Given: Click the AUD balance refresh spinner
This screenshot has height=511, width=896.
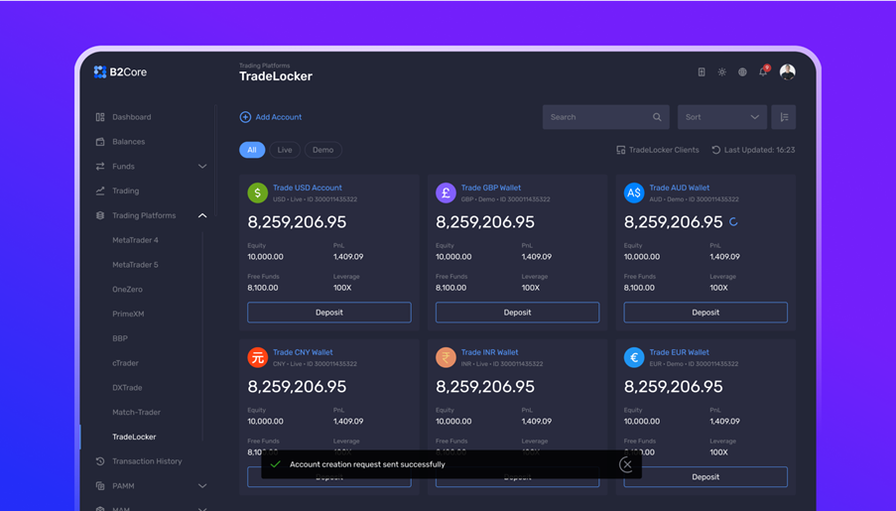Looking at the screenshot, I should pyautogui.click(x=733, y=222).
